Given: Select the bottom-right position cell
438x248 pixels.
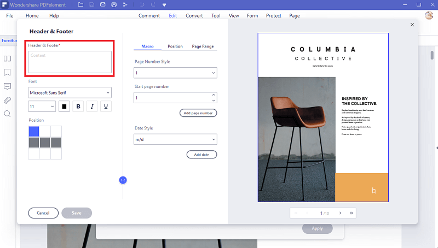Looking at the screenshot, I should point(56,153).
